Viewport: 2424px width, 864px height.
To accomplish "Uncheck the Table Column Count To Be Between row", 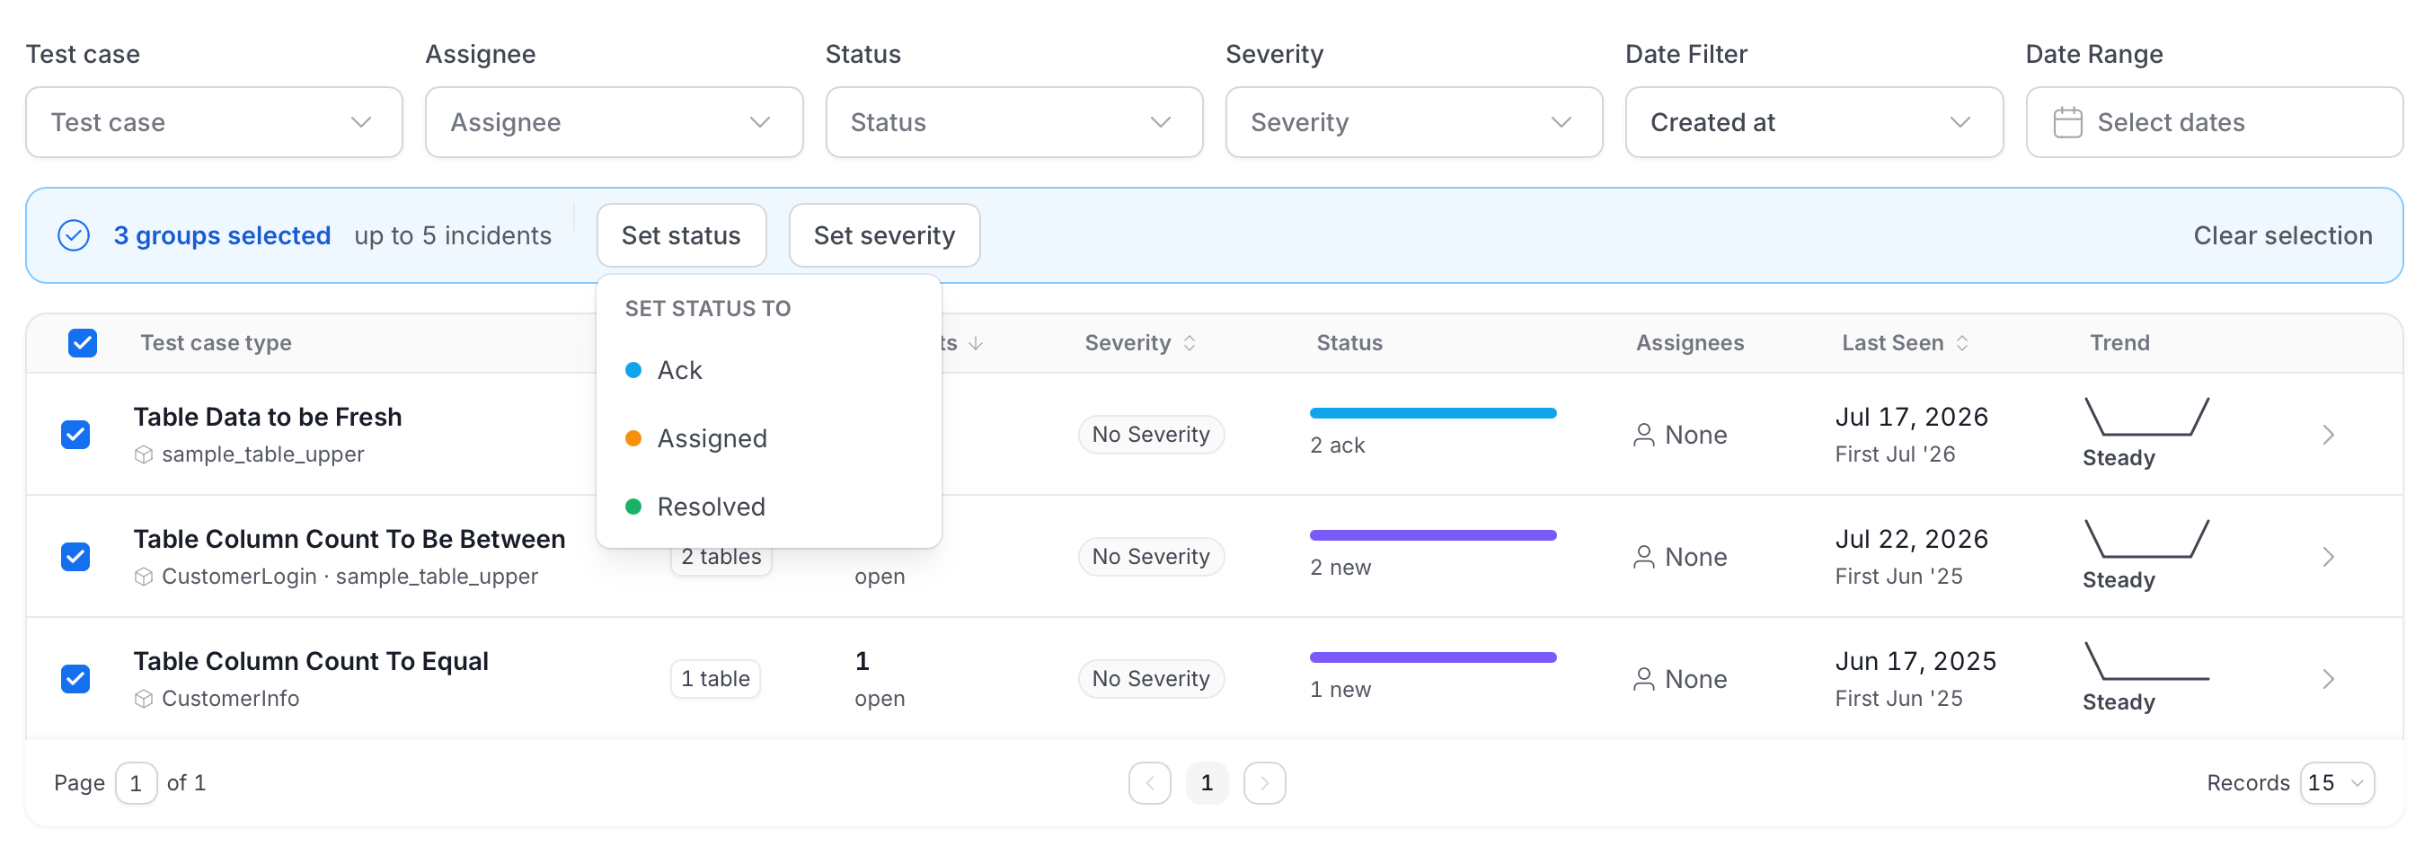I will pos(75,557).
